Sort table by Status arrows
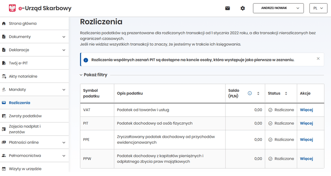Image resolution: width=331 pixels, height=176 pixels. (x=286, y=94)
